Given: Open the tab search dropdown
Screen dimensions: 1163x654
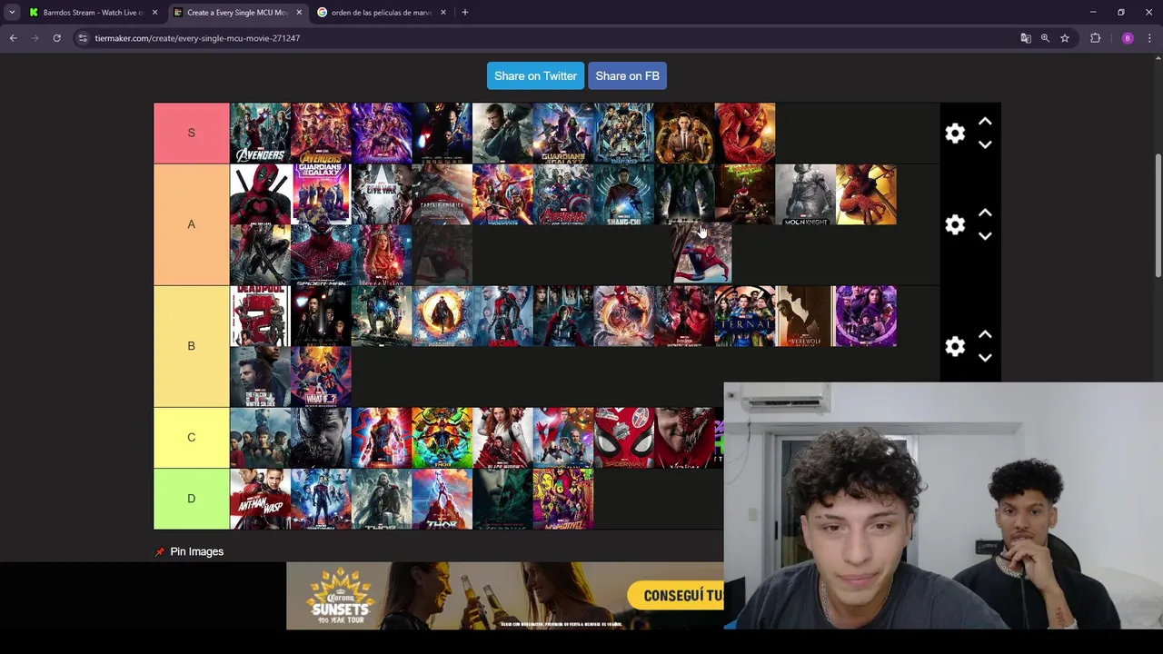Looking at the screenshot, I should pyautogui.click(x=12, y=13).
